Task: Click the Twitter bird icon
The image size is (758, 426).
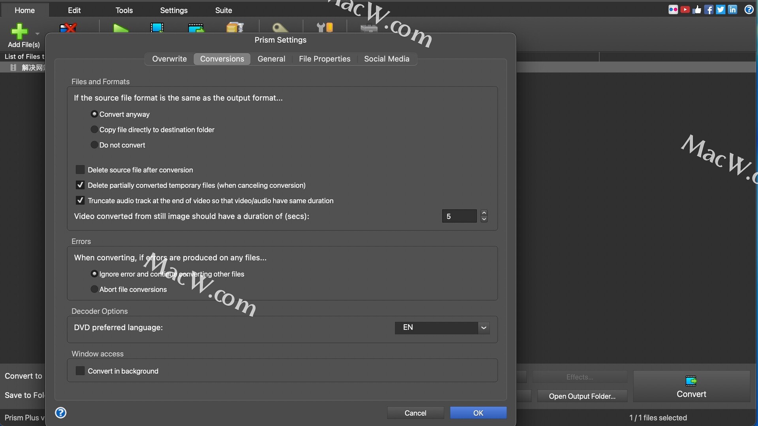Action: tap(720, 10)
